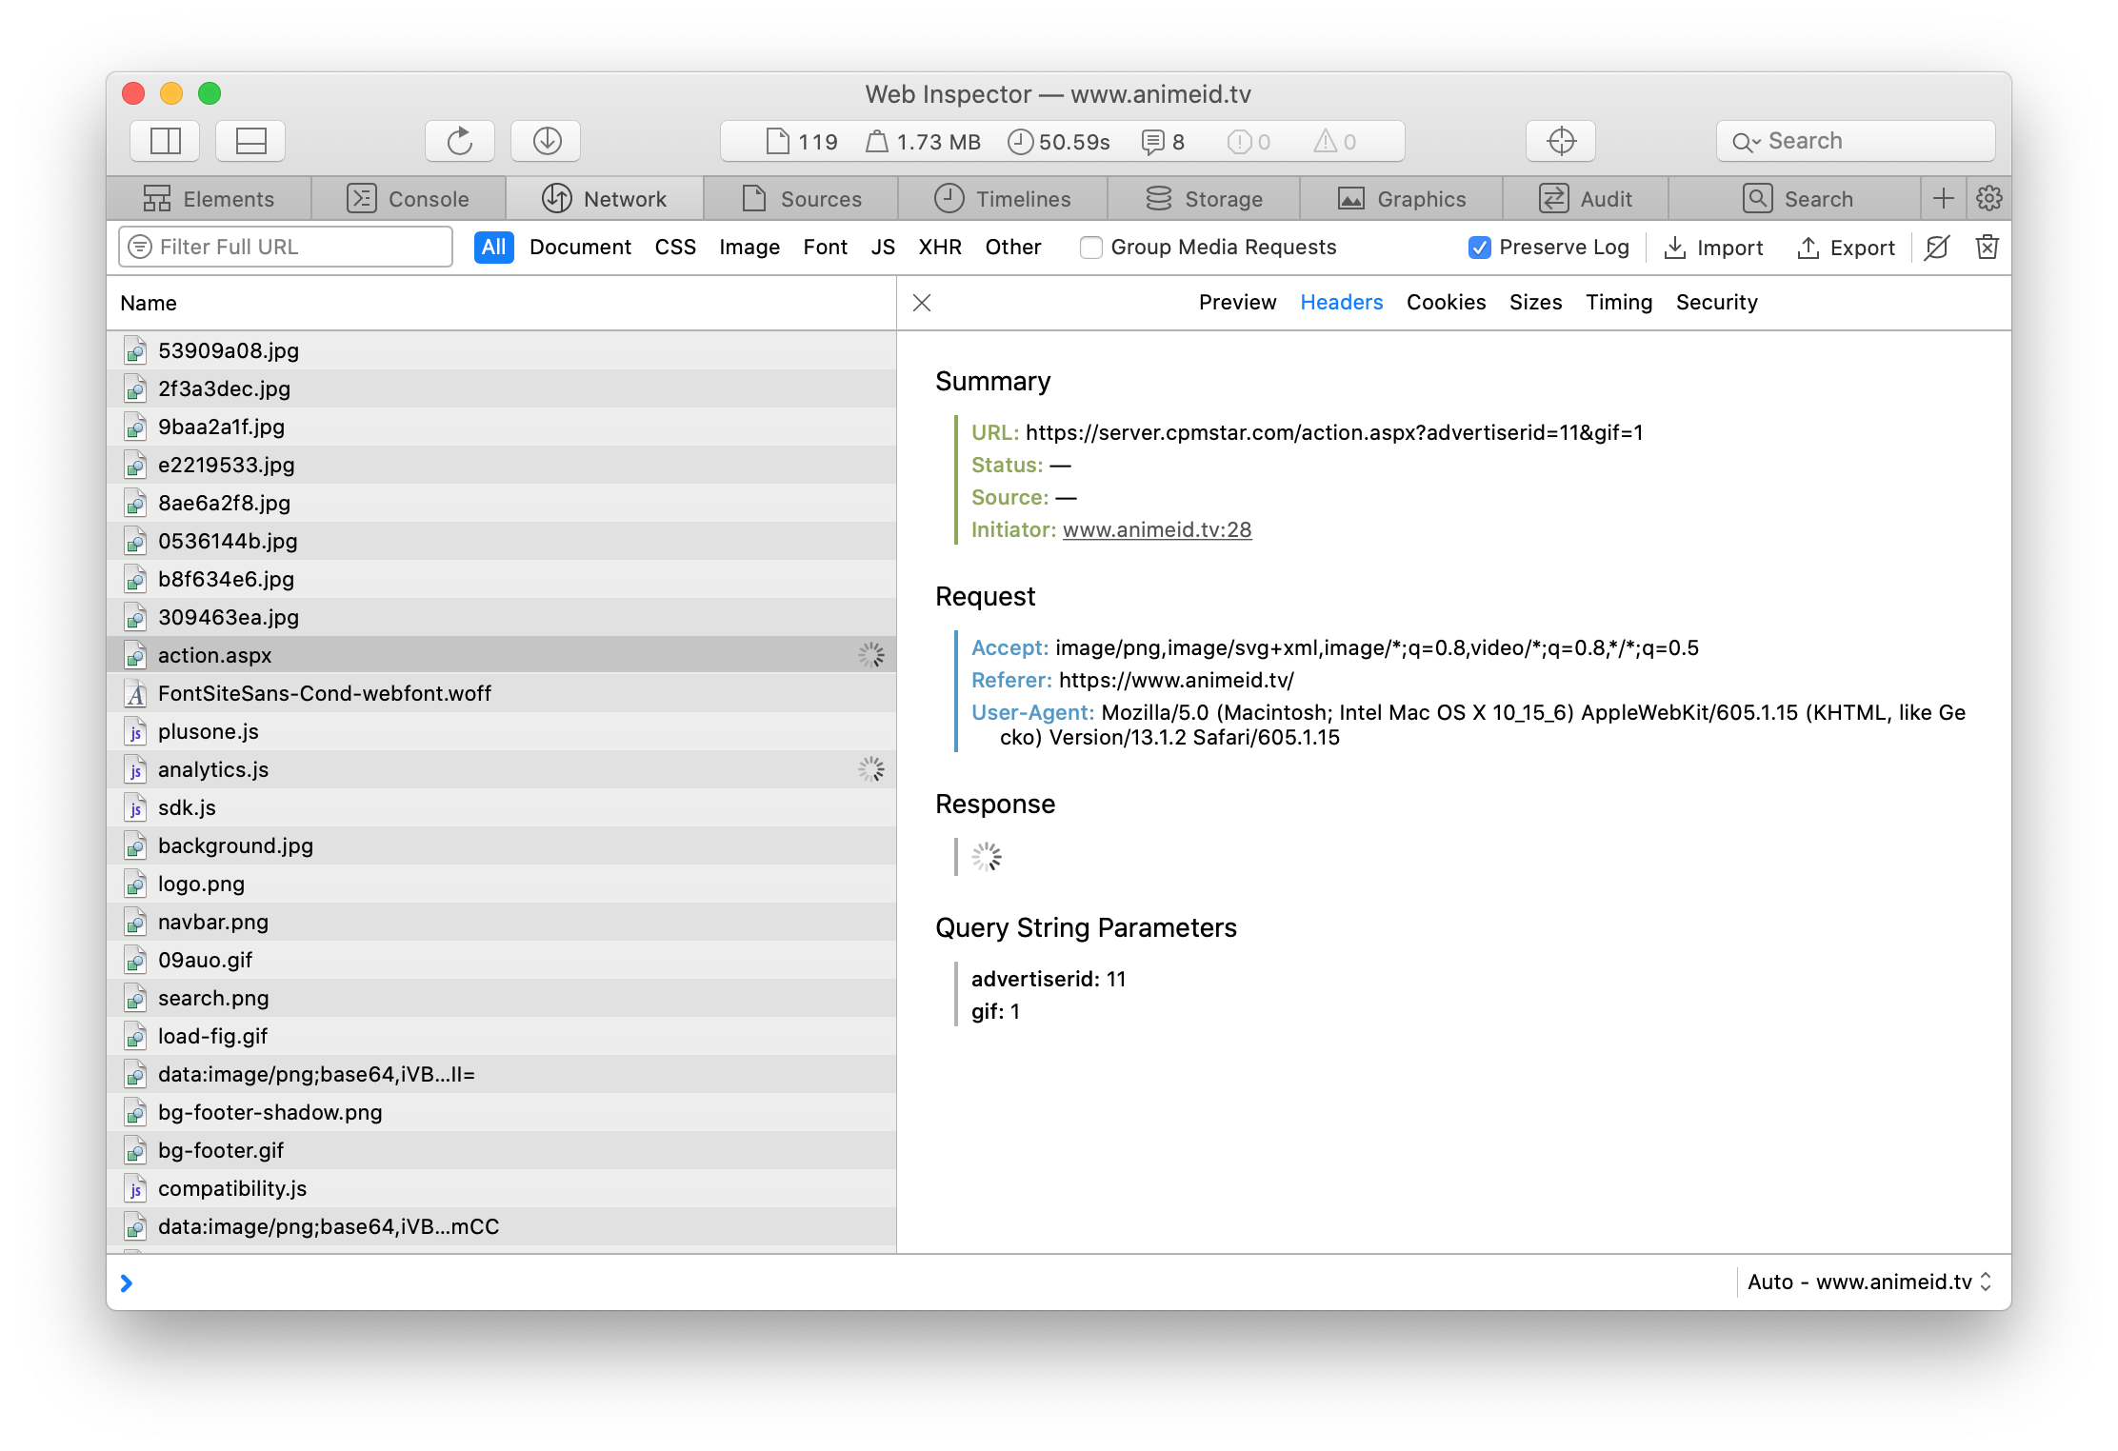Select the XHR filter type
The height and width of the screenshot is (1451, 2118).
coord(939,248)
